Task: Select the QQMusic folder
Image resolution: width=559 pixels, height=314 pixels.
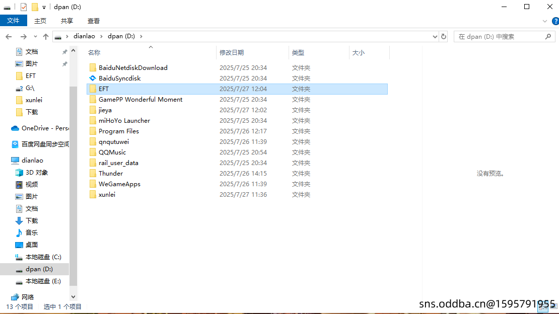Action: pos(237,152)
